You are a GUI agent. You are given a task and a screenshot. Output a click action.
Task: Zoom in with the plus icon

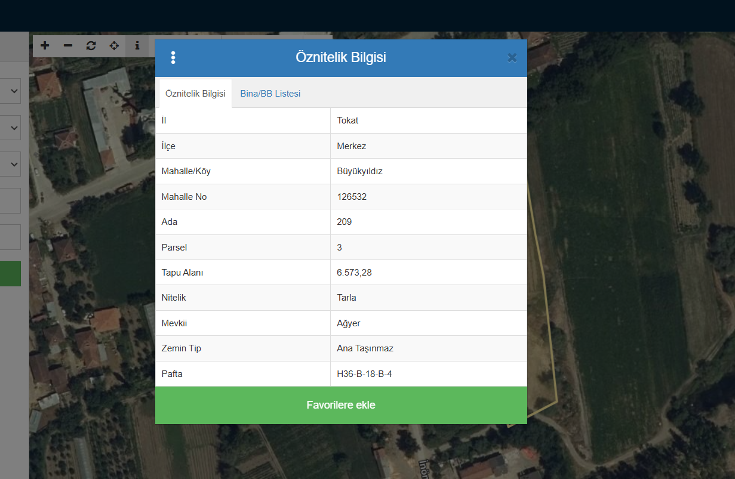(x=45, y=45)
